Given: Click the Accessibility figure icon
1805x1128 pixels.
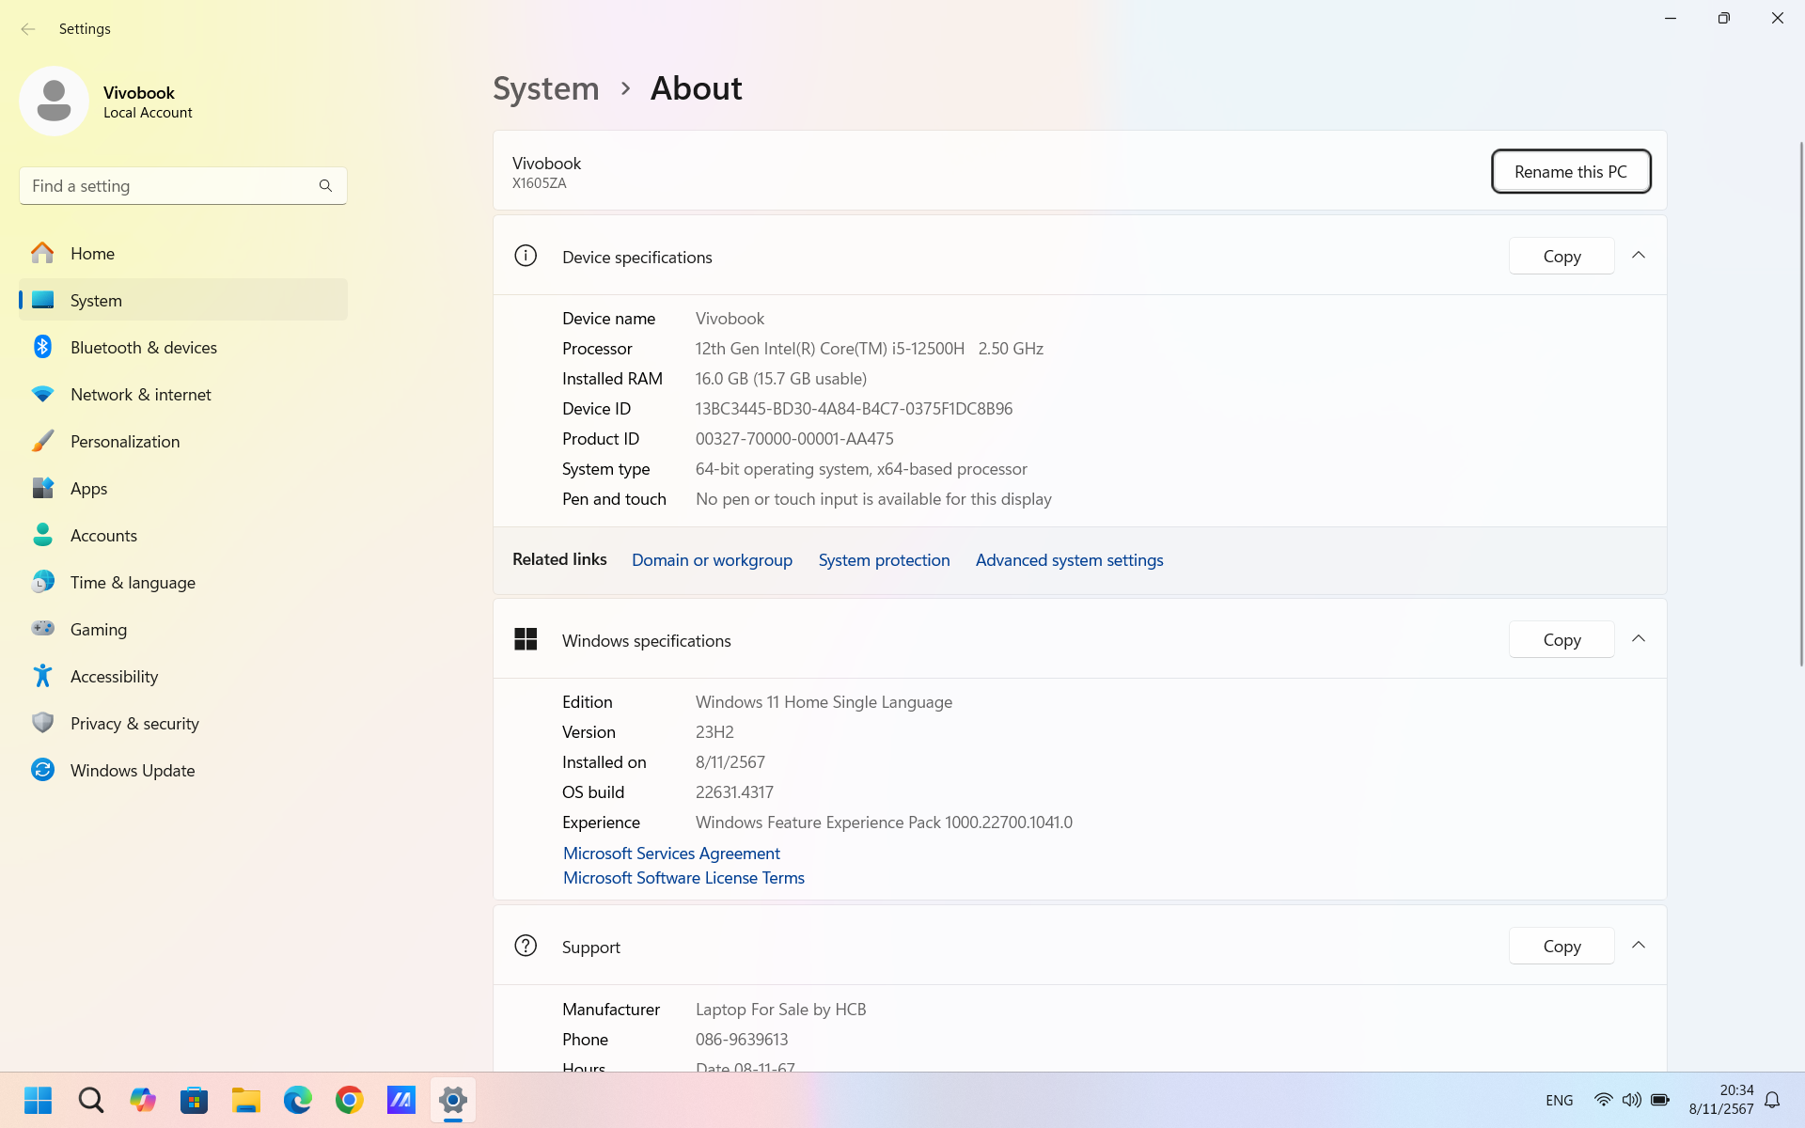Looking at the screenshot, I should coord(42,676).
